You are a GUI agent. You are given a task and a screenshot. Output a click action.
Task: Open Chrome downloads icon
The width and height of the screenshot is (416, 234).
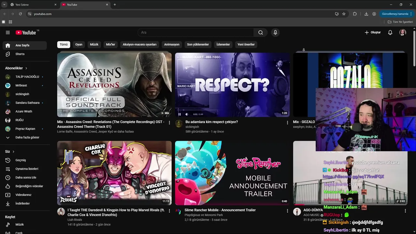click(x=366, y=14)
